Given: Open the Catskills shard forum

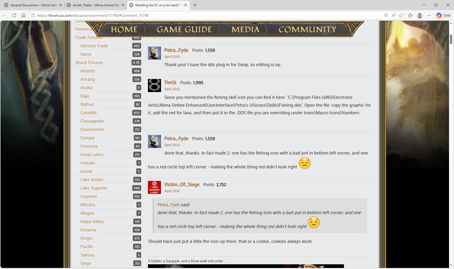Looking at the screenshot, I should click(x=88, y=113).
